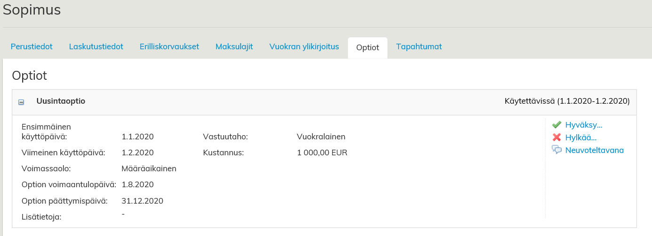This screenshot has height=236, width=652.
Task: Click the Uusintaoptio header title
Action: (61, 101)
